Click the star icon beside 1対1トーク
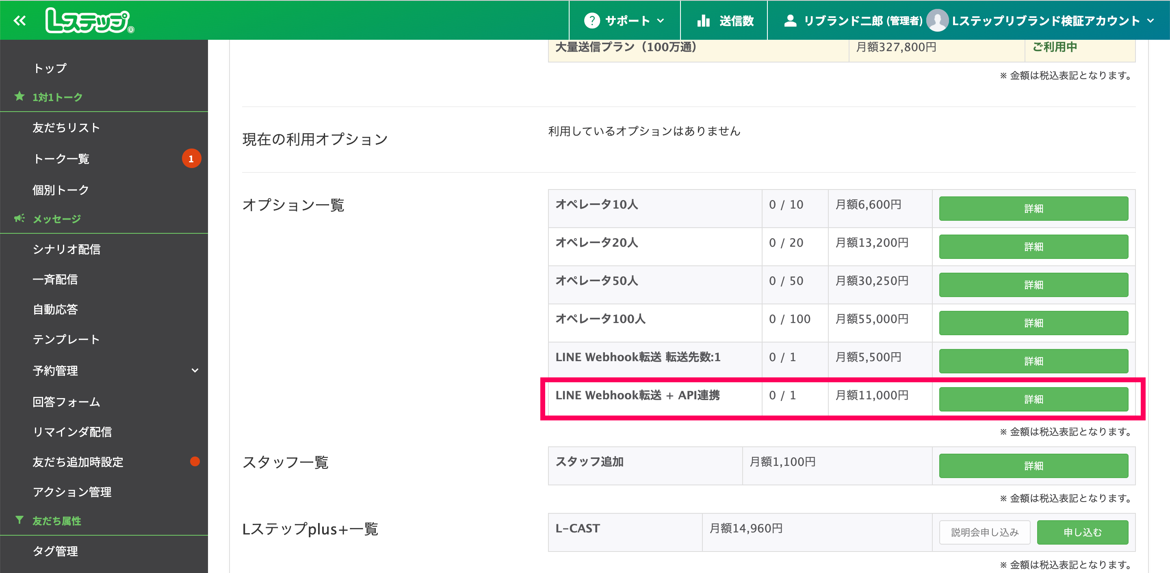The image size is (1170, 573). coord(19,96)
